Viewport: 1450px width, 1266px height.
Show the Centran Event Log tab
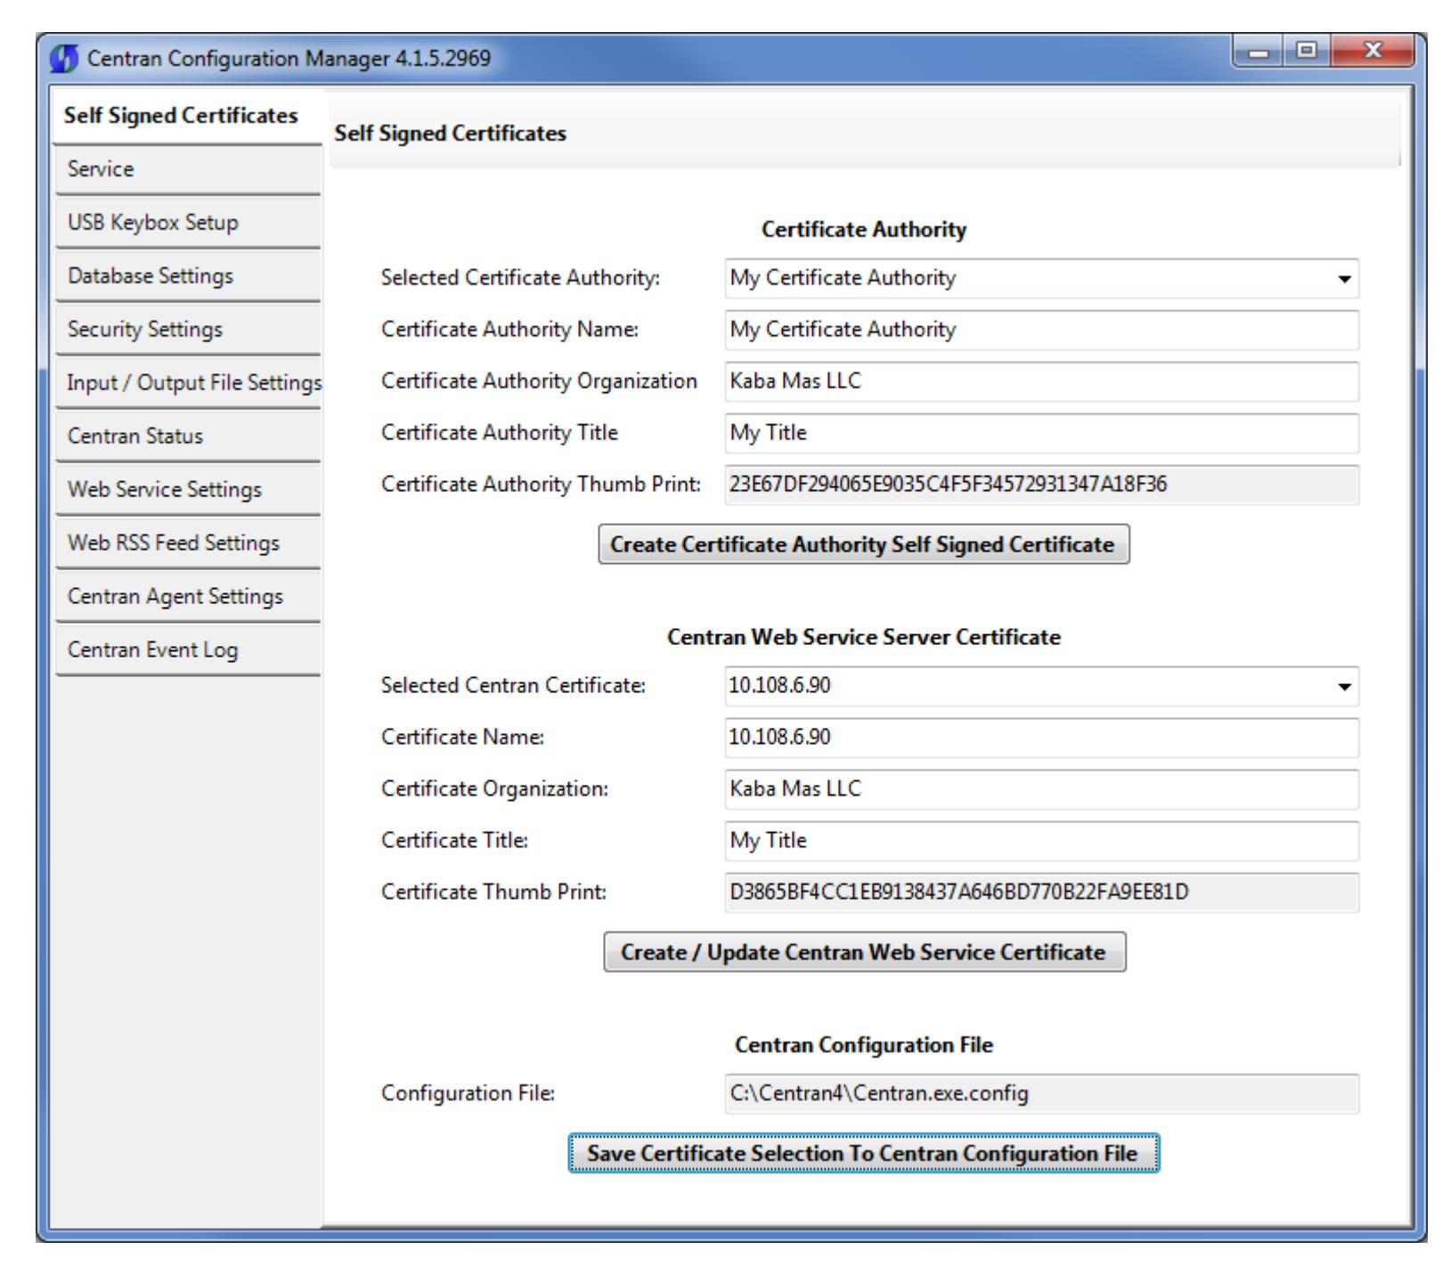188,650
